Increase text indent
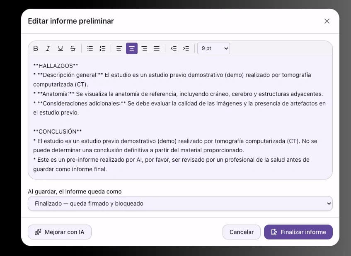 click(186, 48)
